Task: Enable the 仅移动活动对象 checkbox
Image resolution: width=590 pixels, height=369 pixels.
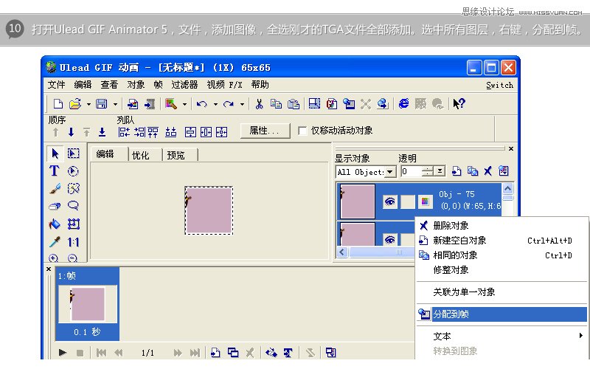Action: pyautogui.click(x=302, y=131)
